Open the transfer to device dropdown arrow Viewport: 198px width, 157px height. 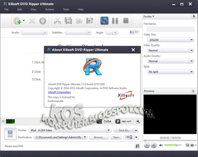coord(136,137)
